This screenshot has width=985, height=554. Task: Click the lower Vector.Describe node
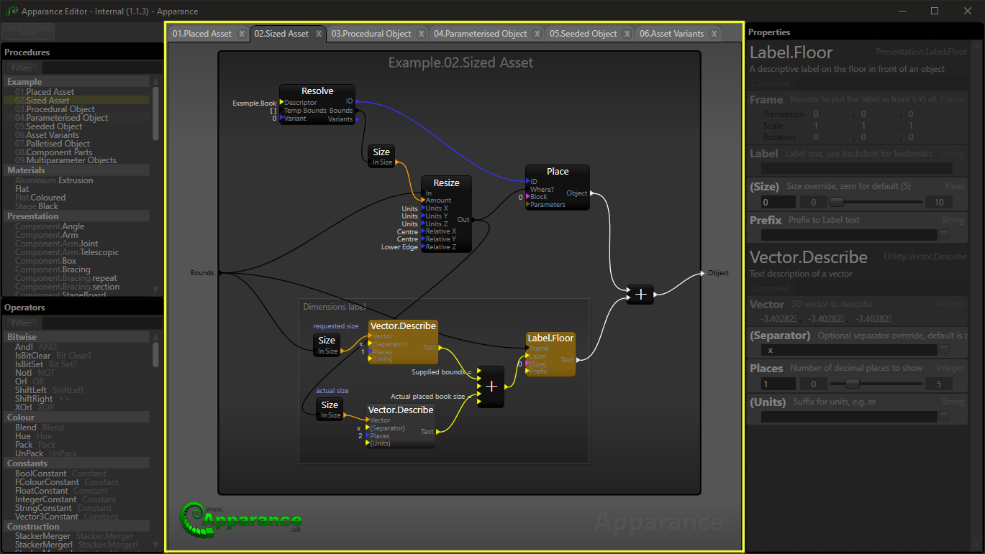(x=401, y=410)
